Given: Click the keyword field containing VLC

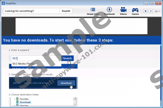Looking at the screenshot, I should (x=36, y=58).
